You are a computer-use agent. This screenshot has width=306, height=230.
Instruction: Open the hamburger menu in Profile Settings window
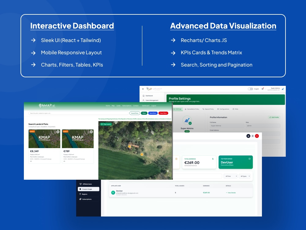point(143,89)
